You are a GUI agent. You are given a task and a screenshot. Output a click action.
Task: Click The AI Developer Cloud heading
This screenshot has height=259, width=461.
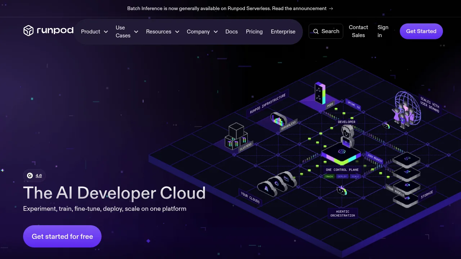[x=115, y=193]
